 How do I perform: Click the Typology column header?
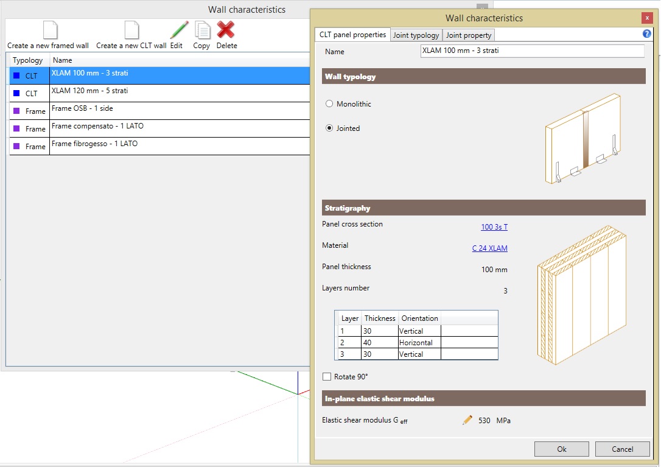[28, 60]
